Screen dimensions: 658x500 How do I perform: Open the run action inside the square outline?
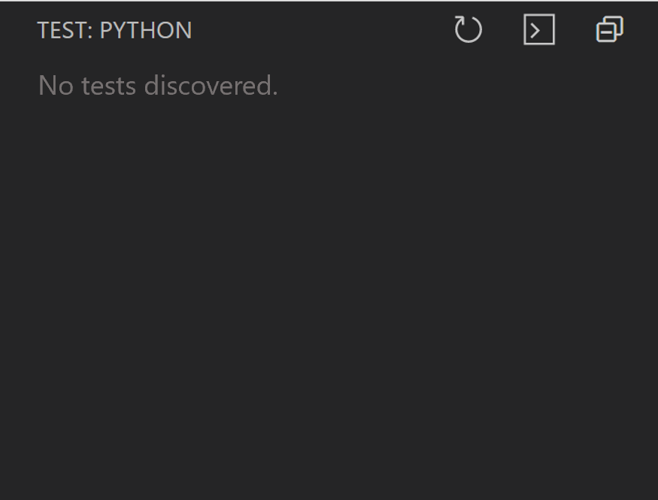tap(538, 29)
